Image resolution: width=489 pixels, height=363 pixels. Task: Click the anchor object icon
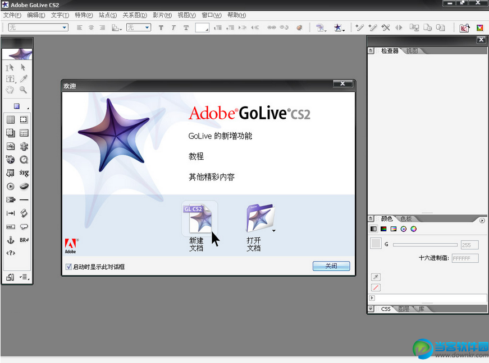[x=10, y=240]
